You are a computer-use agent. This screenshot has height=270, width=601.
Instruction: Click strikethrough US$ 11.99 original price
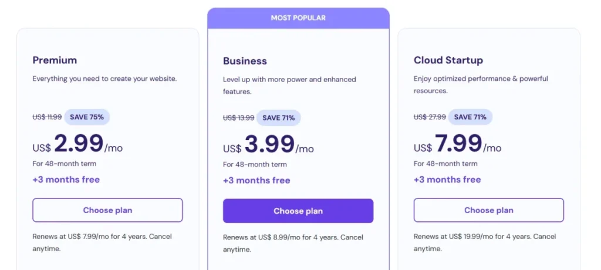pos(47,117)
